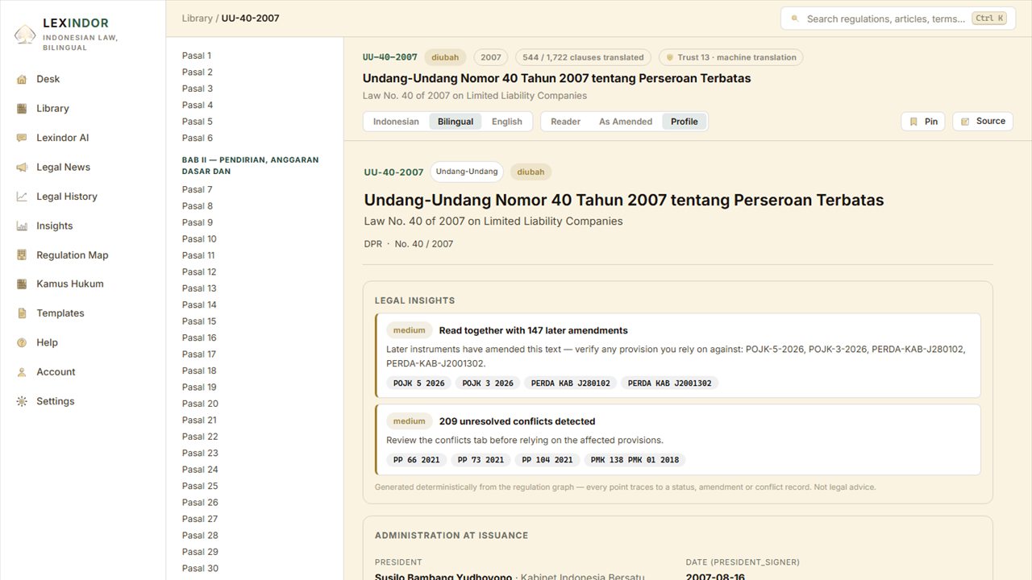Jump to Pasal 2
The width and height of the screenshot is (1032, 580).
tap(198, 72)
